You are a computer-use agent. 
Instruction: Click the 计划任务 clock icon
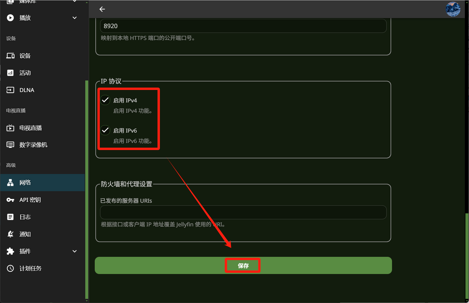pyautogui.click(x=10, y=268)
